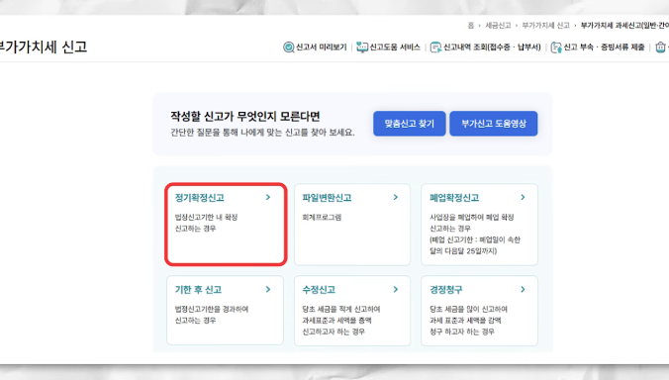Click the 신고내역 조회 document icon
669x380 pixels.
(435, 47)
